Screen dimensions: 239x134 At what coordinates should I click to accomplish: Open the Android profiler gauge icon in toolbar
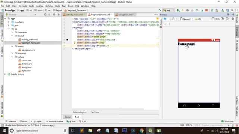(x=197, y=10)
